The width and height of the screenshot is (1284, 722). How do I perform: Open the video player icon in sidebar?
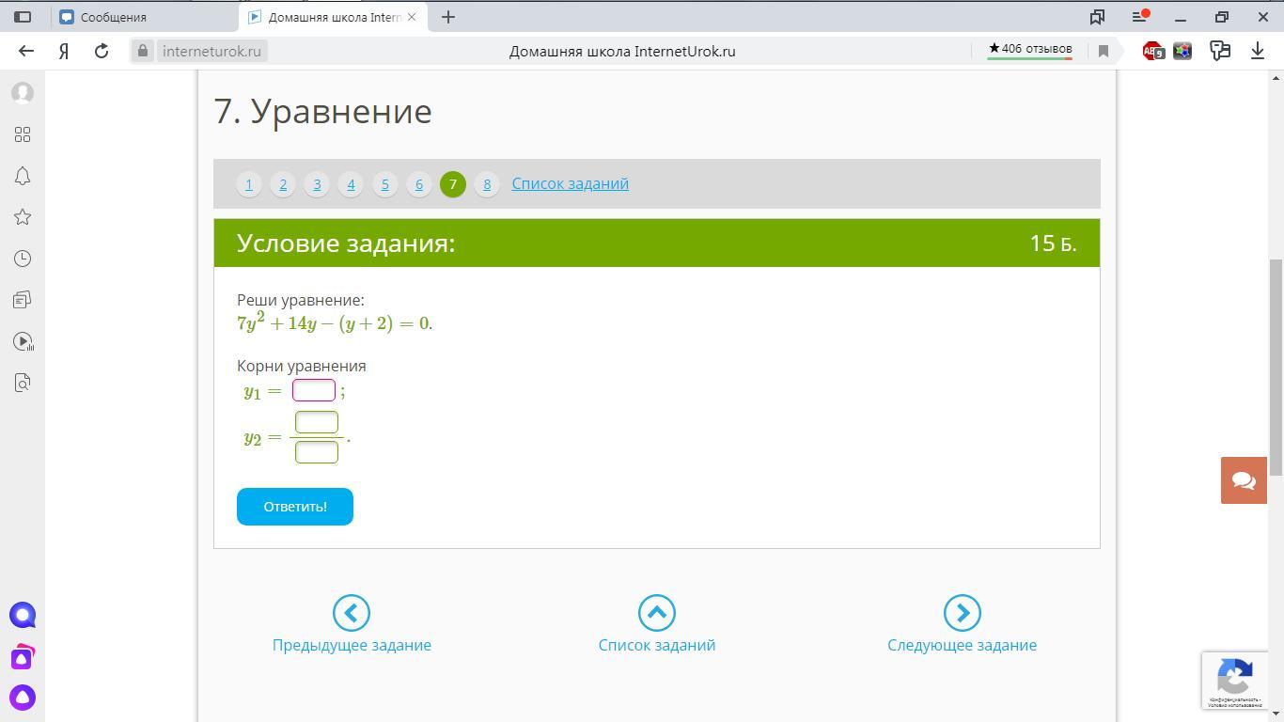[23, 341]
